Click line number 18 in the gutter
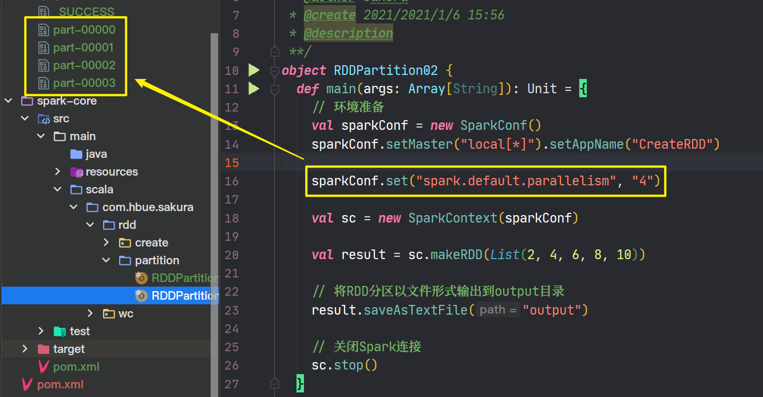 pos(231,219)
